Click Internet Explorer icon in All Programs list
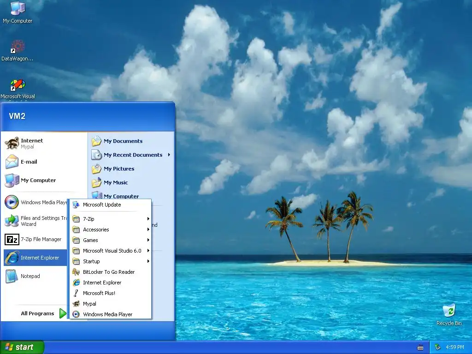The width and height of the screenshot is (472, 354). tap(76, 283)
